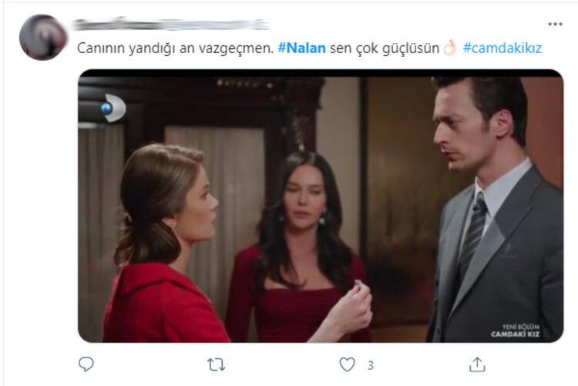Screen dimensions: 578x386
Task: Open the #camdakikız hashtag link
Action: point(502,49)
